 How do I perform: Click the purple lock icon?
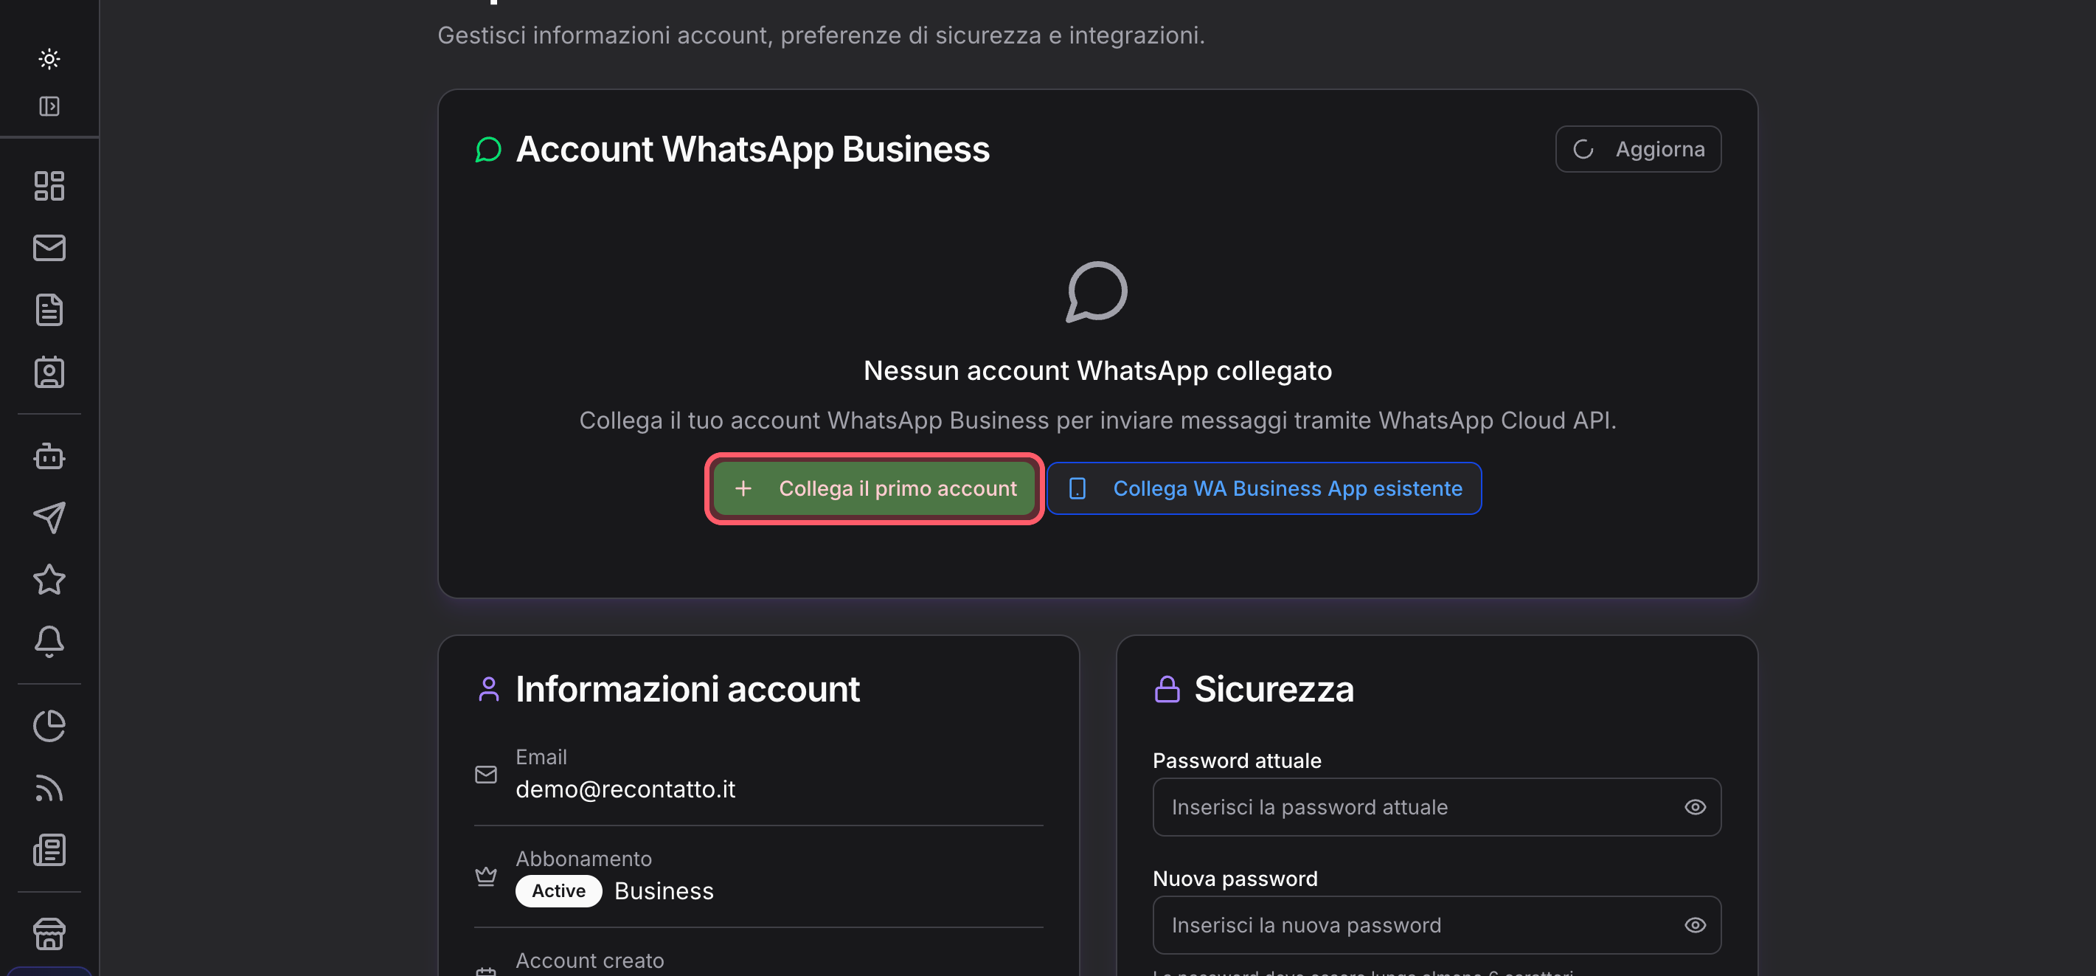[1167, 688]
